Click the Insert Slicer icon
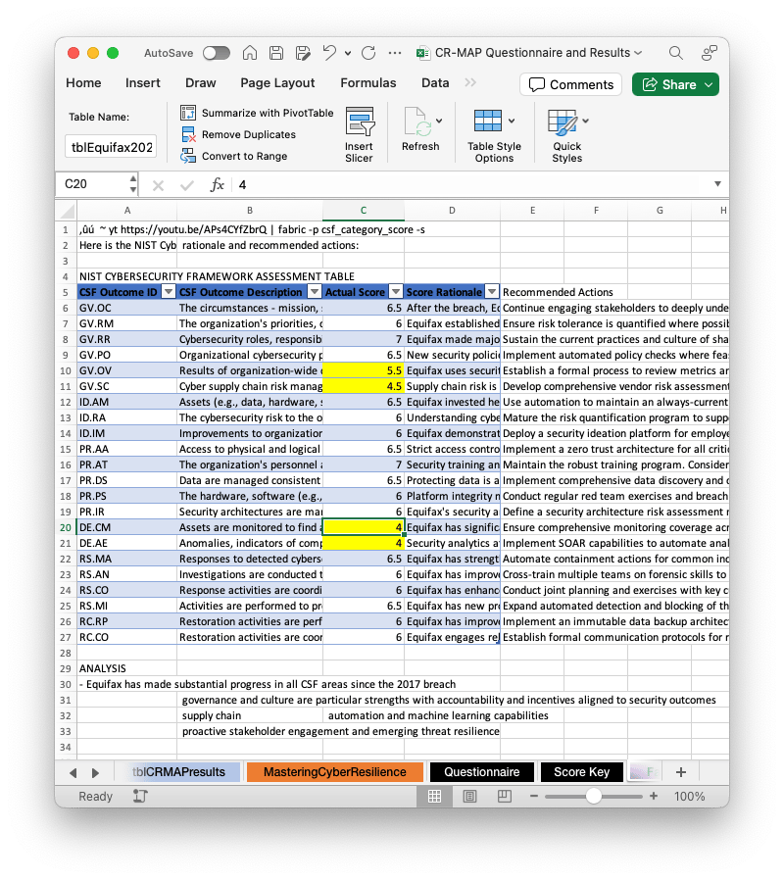The image size is (784, 880). pyautogui.click(x=360, y=122)
